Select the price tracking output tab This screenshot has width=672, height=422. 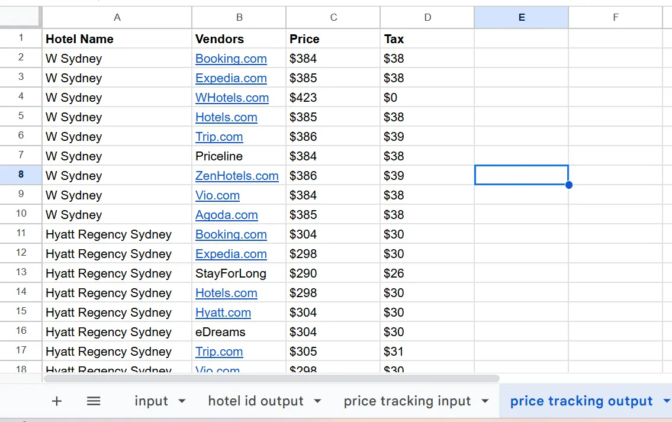tap(581, 401)
